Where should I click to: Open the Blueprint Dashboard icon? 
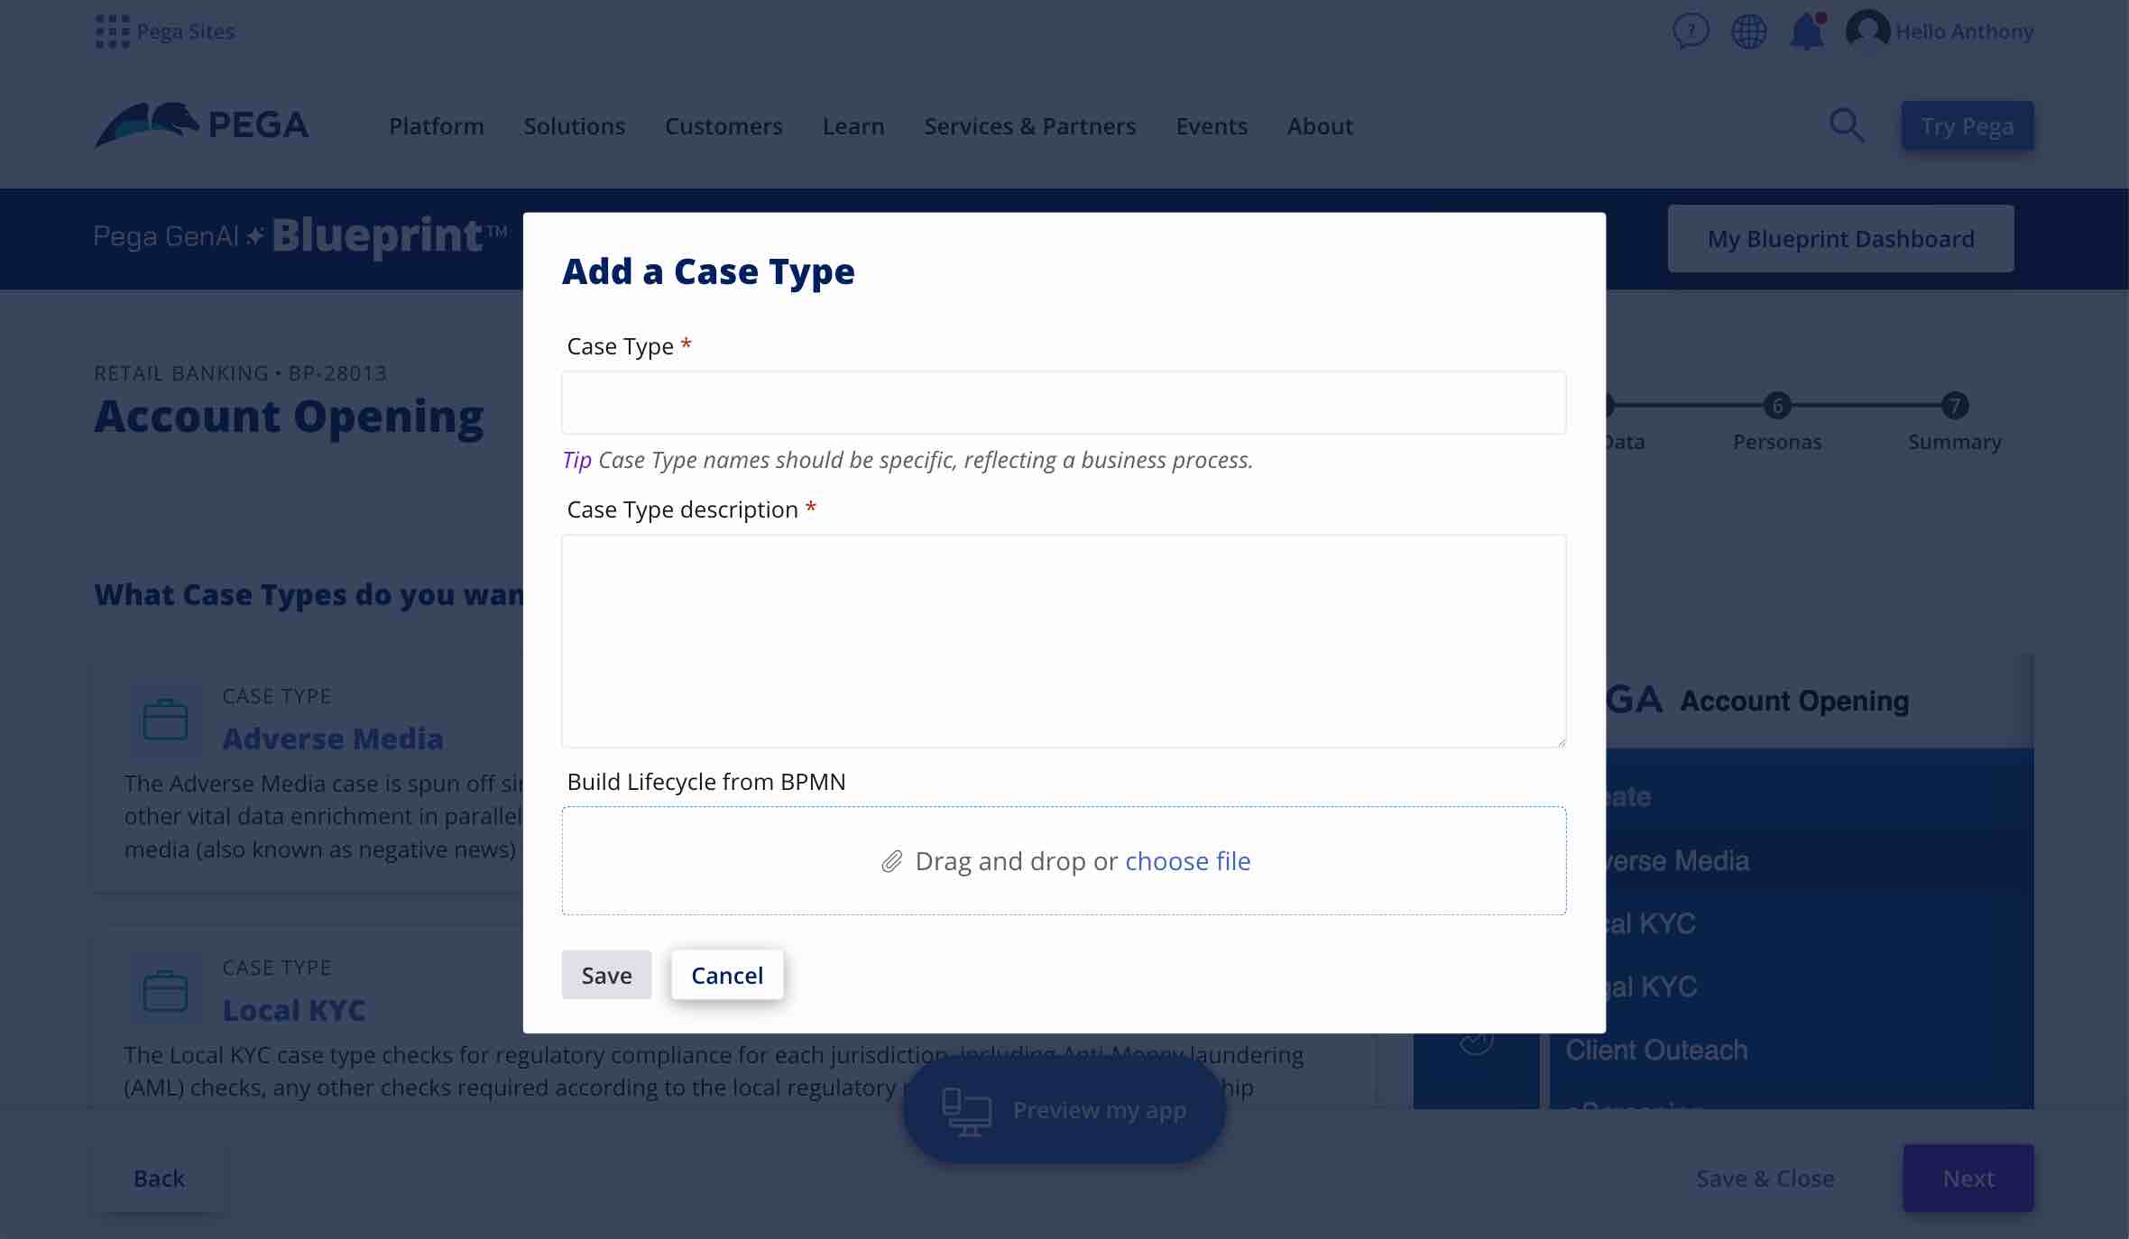1841,237
